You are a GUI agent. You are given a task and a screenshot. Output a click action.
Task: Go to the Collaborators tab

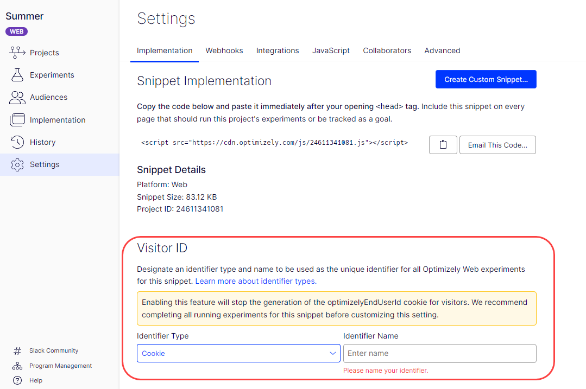387,50
